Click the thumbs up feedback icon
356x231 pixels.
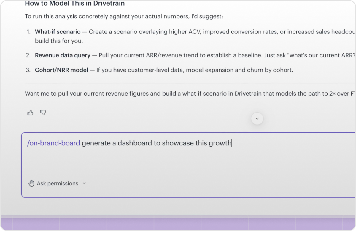(x=30, y=113)
